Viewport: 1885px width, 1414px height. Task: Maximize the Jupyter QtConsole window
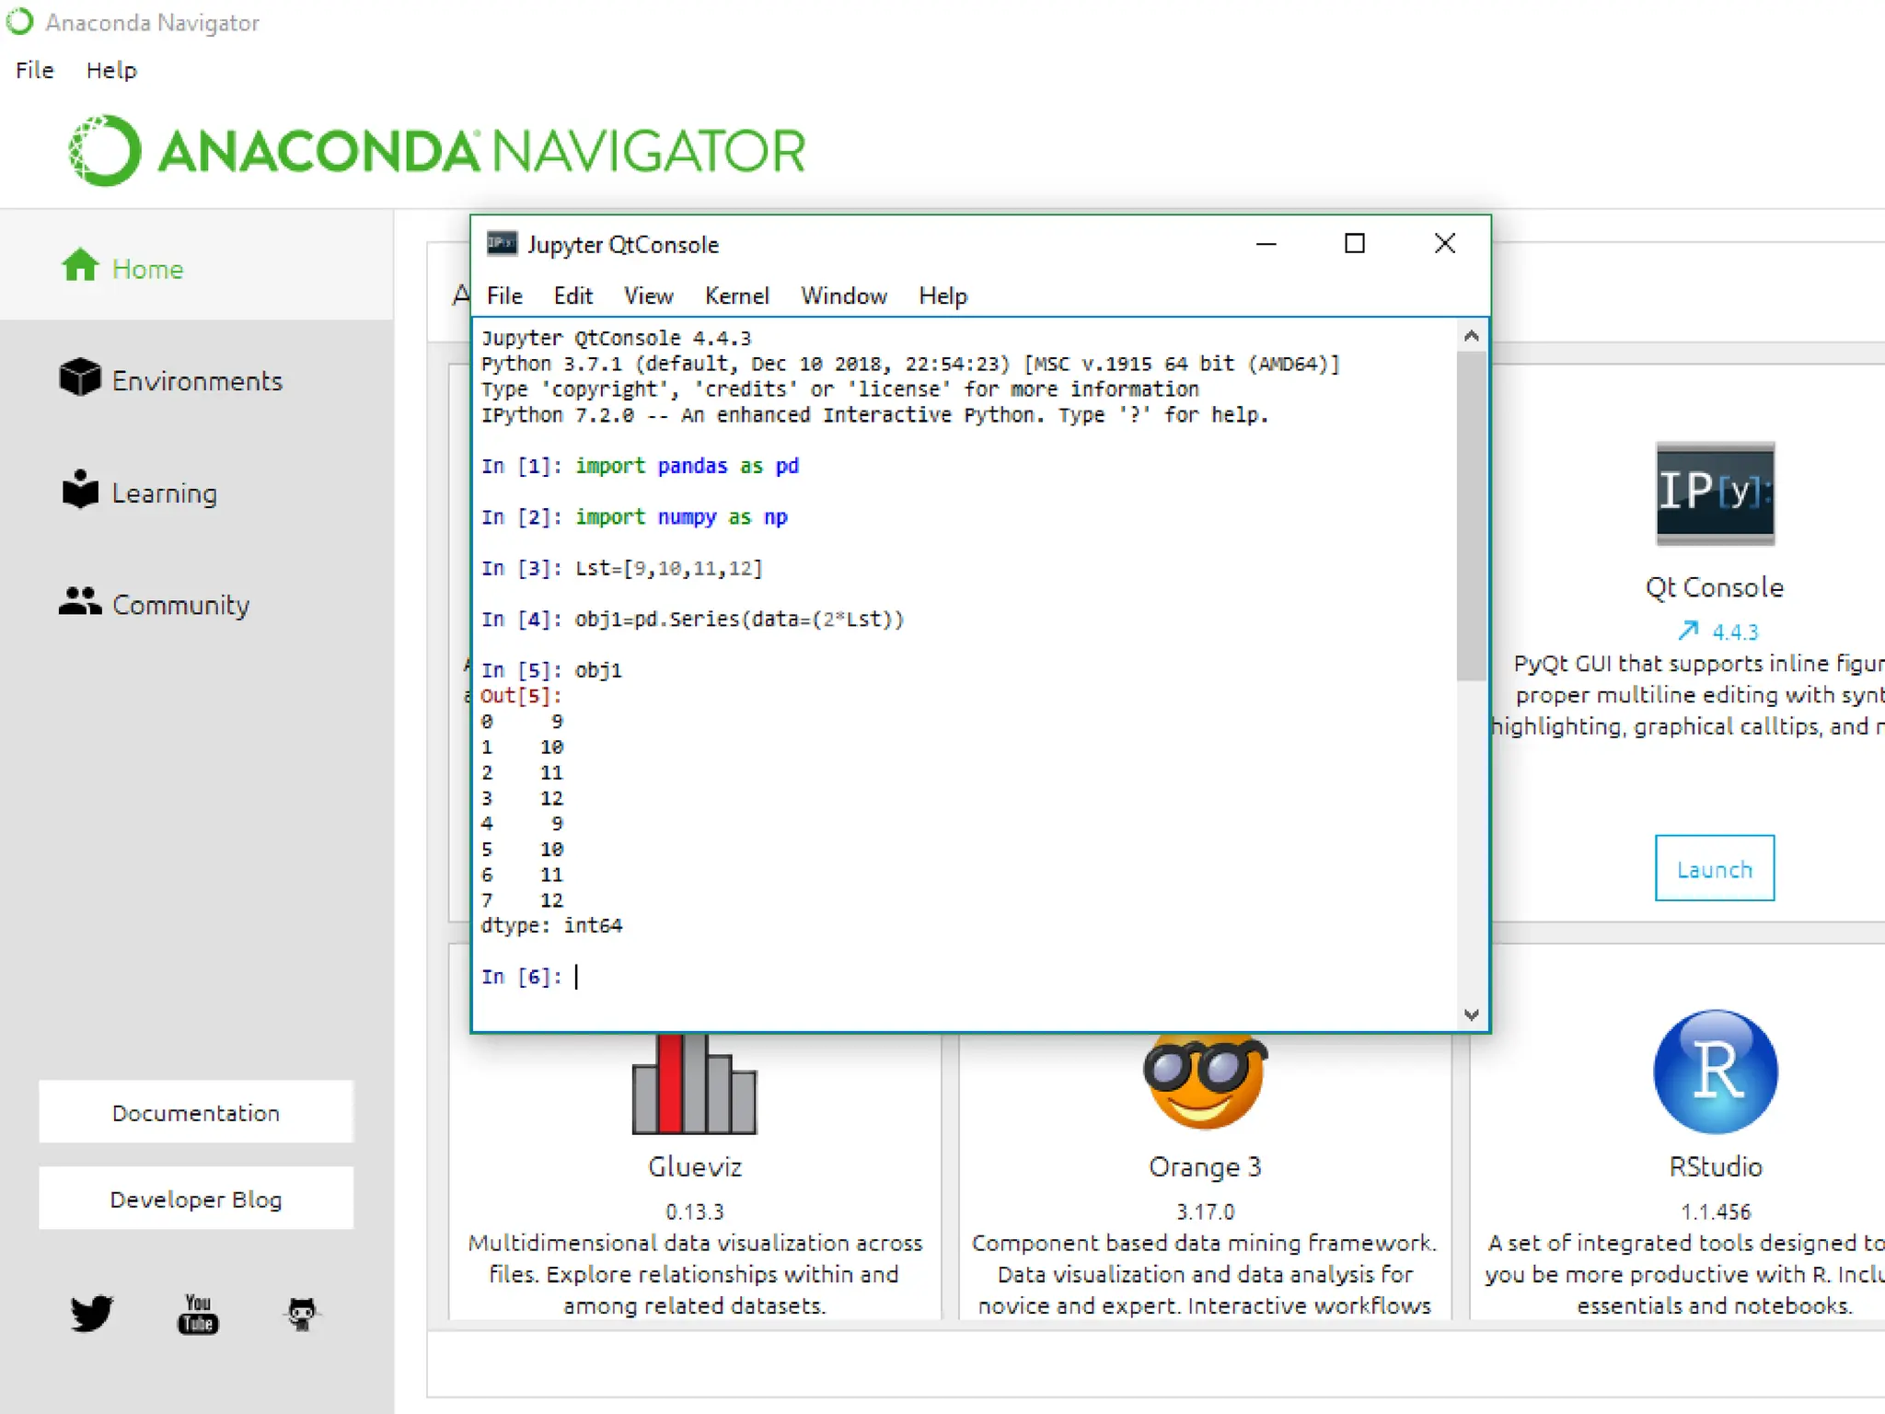pyautogui.click(x=1355, y=244)
